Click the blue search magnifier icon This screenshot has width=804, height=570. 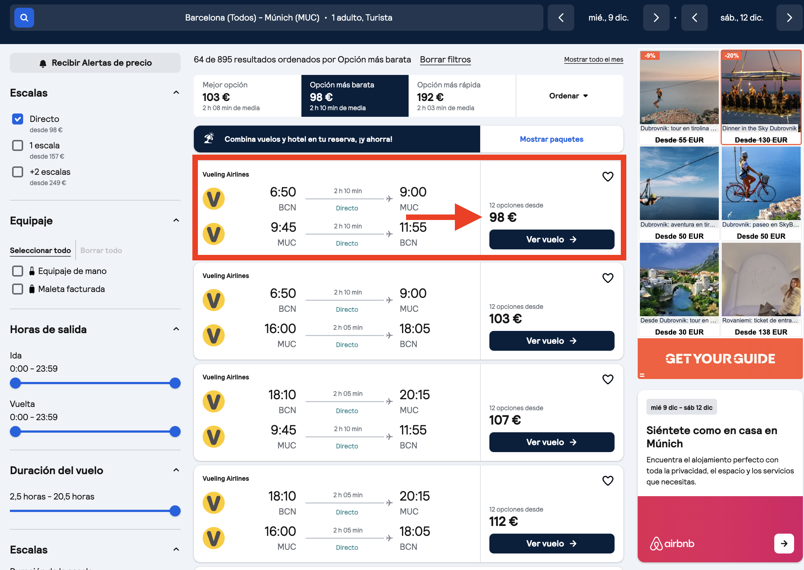click(x=24, y=18)
